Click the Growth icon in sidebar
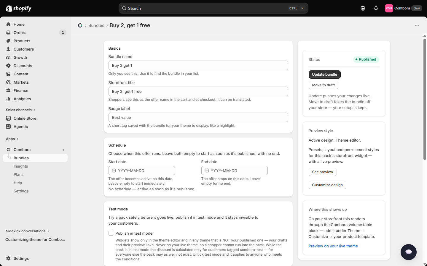This screenshot has height=266, width=427. 8,57
